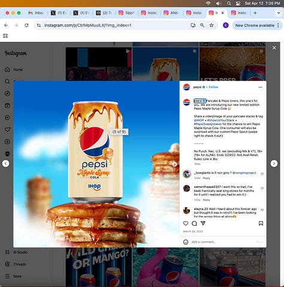Go back in Chrome
Screen dimensions: 284x287
[6, 25]
